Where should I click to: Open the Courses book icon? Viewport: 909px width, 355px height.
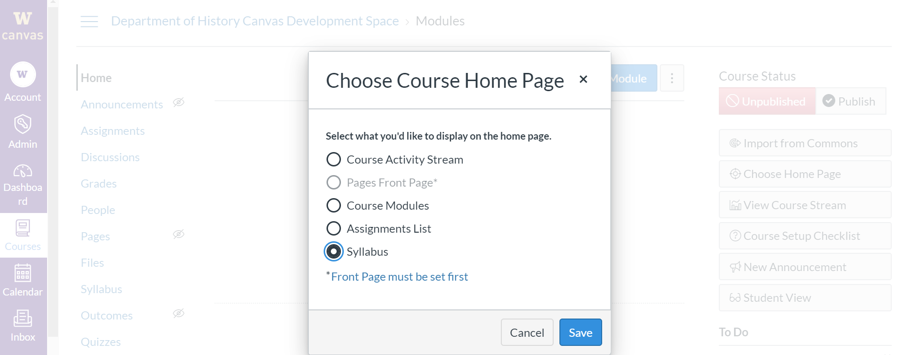pos(23,228)
